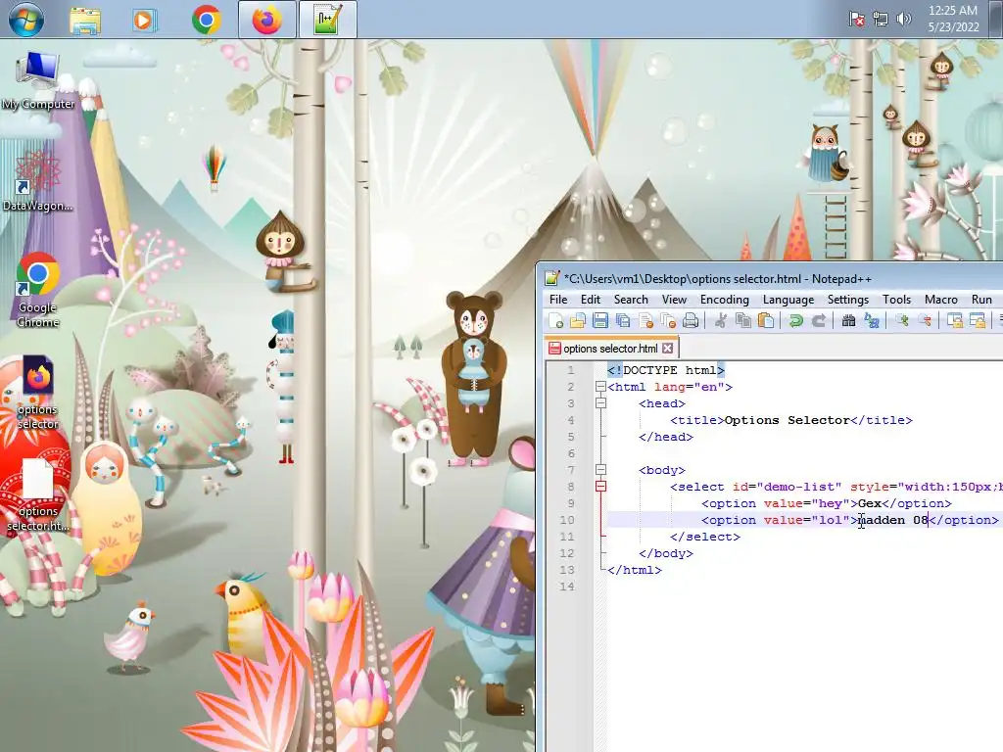This screenshot has width=1003, height=752.
Task: Select the options selector.ht... file icon on desktop
Action: (x=38, y=494)
